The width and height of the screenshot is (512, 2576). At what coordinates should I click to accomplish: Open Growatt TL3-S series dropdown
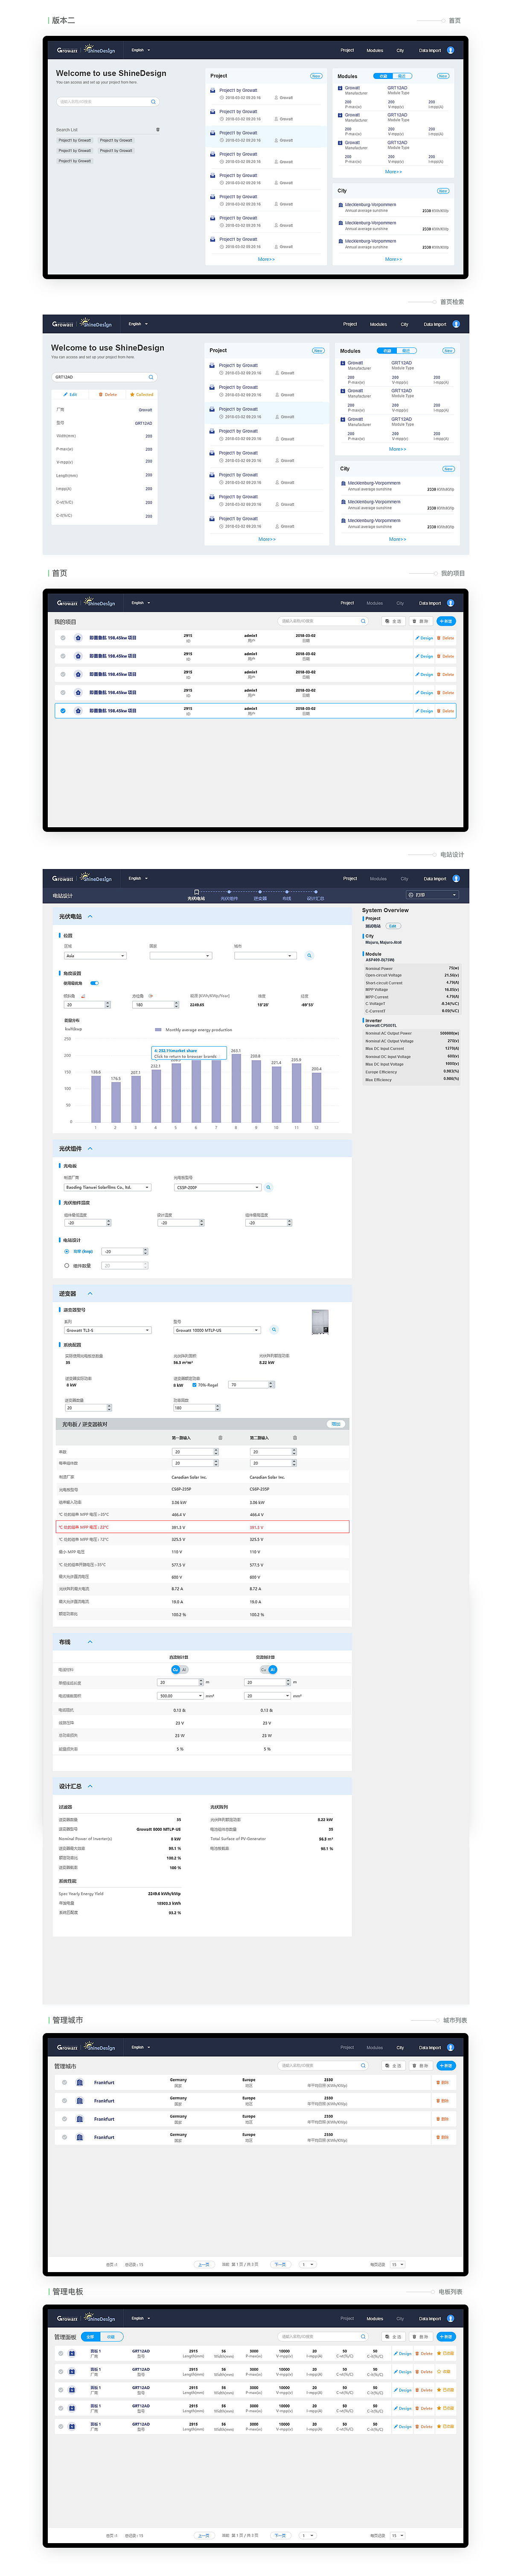click(x=108, y=1330)
